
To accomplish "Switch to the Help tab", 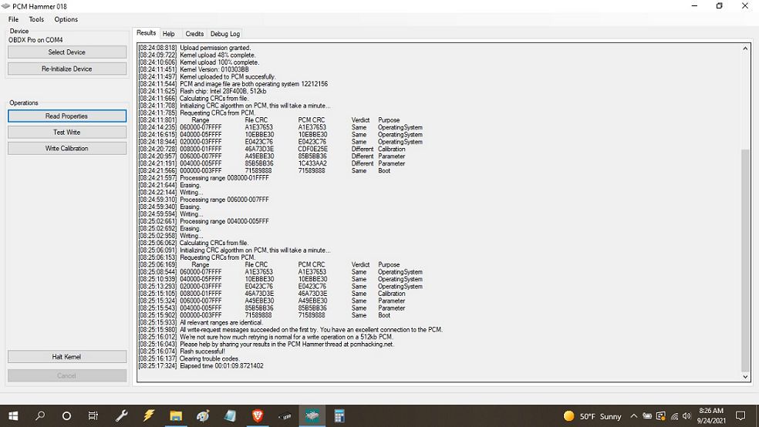I will point(168,34).
